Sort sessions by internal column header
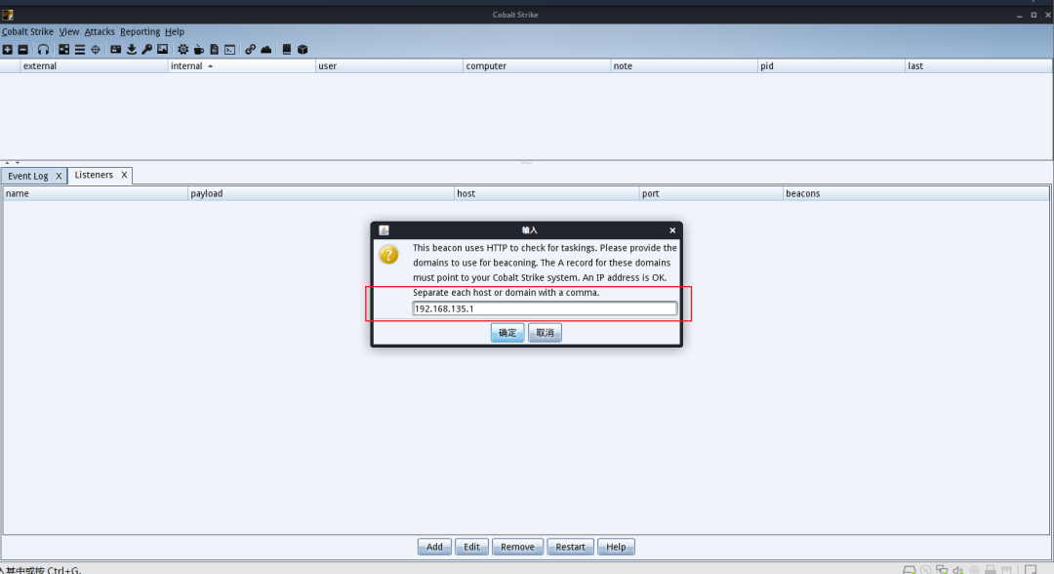Image resolution: width=1054 pixels, height=574 pixels. [241, 65]
